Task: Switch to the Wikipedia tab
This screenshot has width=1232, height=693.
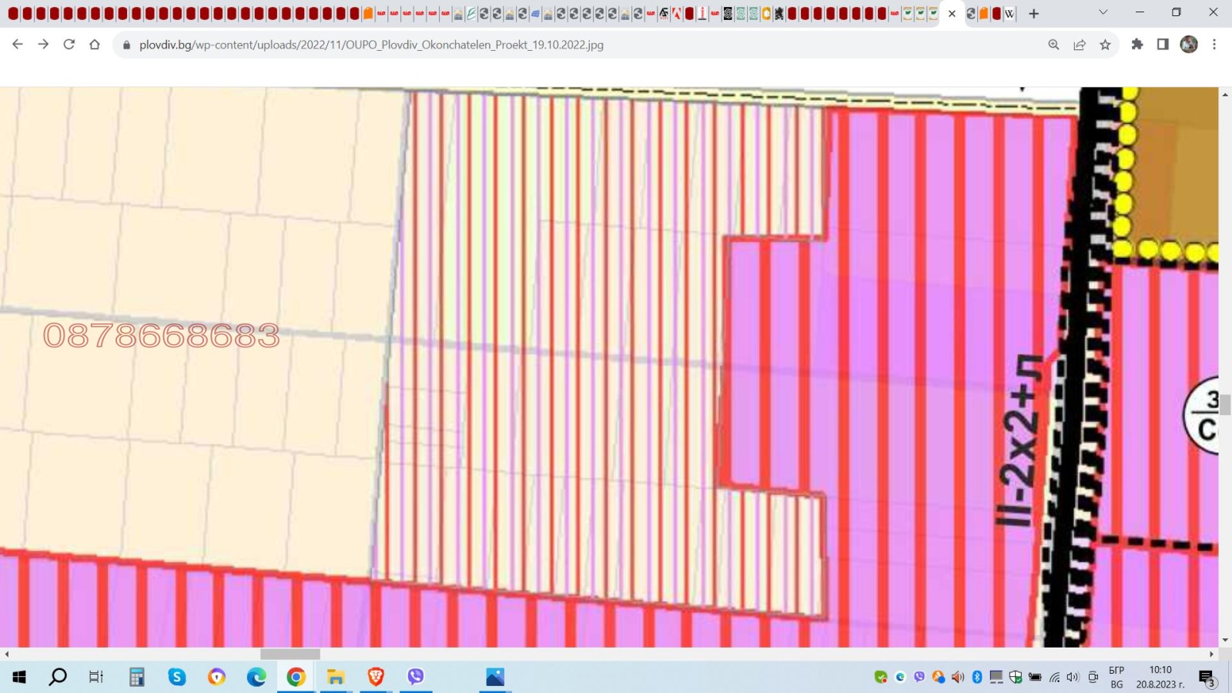Action: click(1009, 13)
